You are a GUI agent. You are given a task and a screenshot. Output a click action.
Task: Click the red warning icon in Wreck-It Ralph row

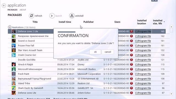point(131,64)
